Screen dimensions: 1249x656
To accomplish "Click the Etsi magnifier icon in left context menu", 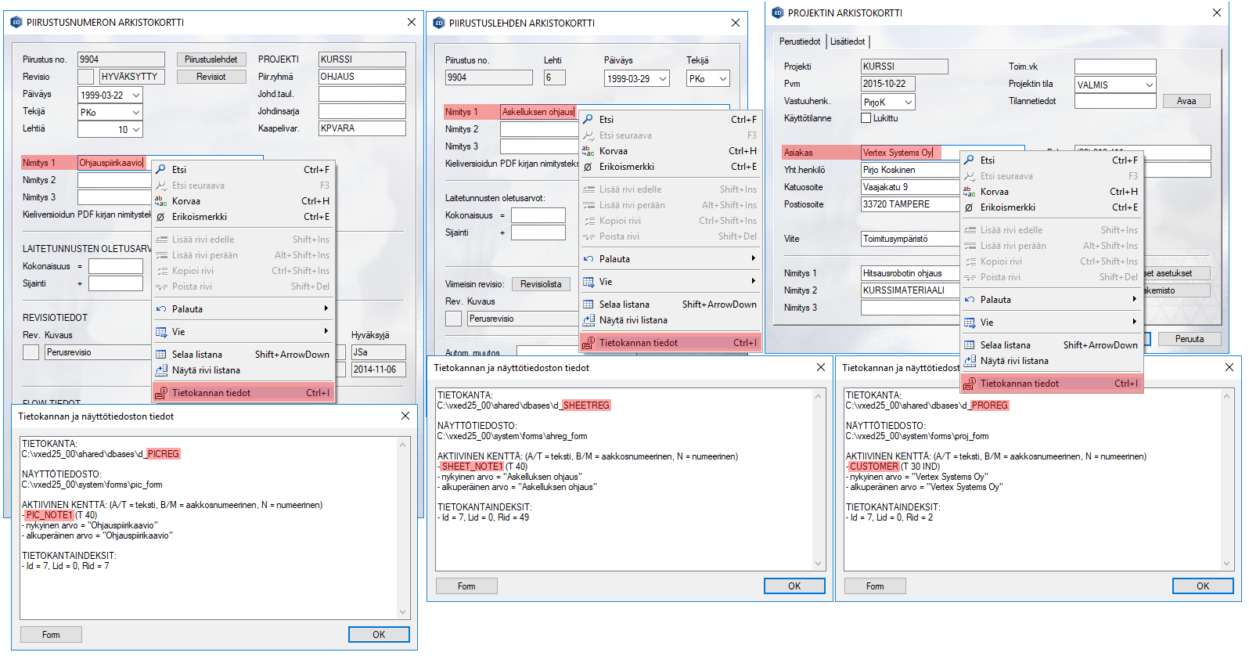I will coord(160,170).
